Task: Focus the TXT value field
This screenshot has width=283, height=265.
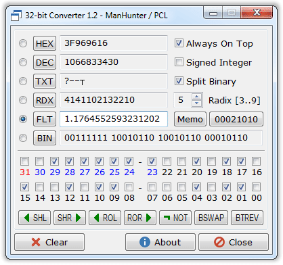Action: pos(114,81)
